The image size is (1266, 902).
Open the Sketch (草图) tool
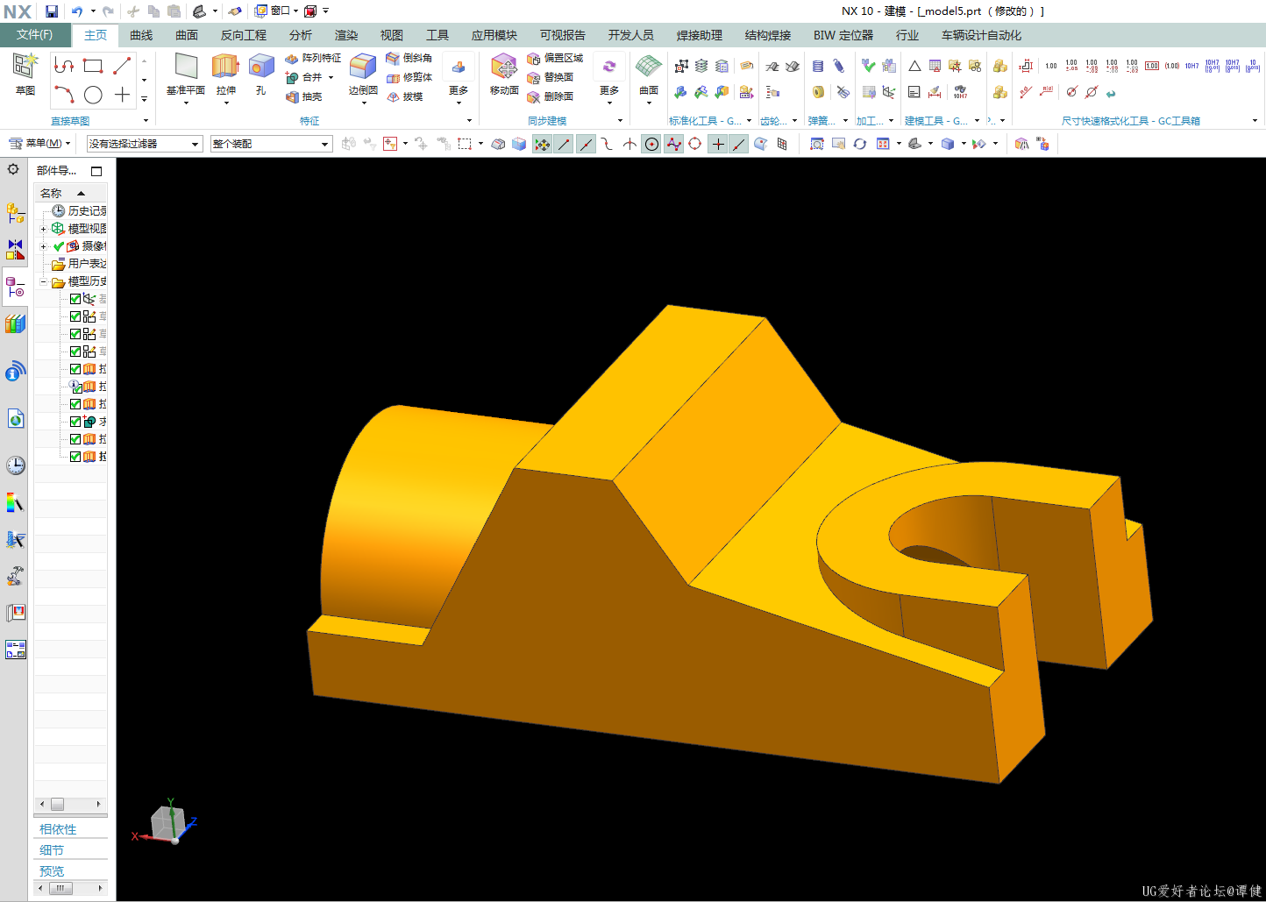pyautogui.click(x=25, y=74)
